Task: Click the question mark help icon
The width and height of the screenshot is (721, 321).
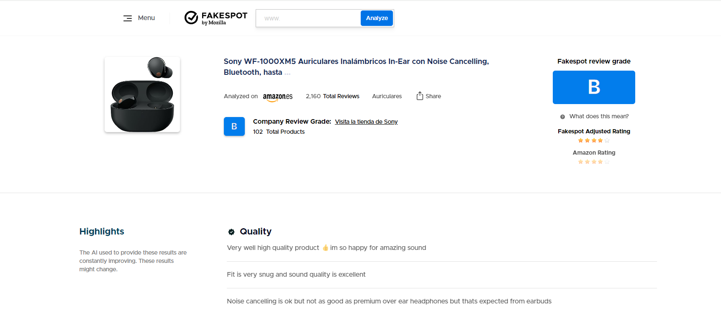Action: pos(562,117)
